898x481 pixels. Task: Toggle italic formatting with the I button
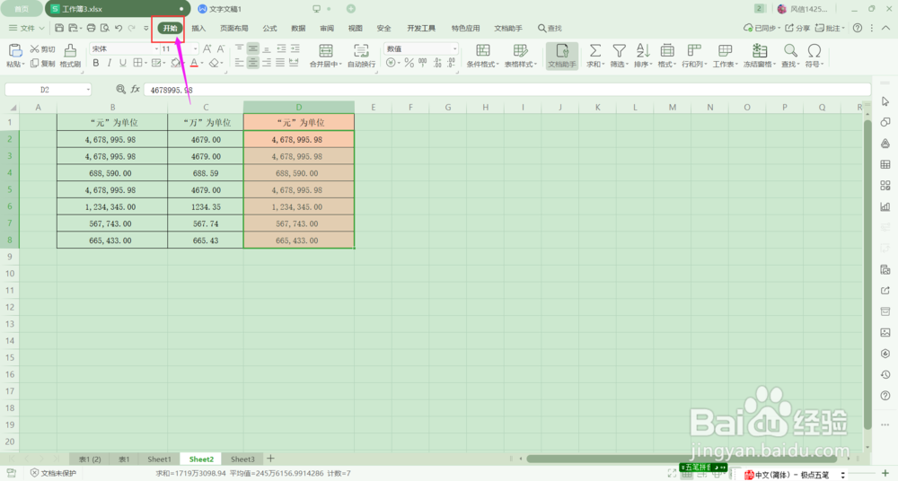point(109,63)
